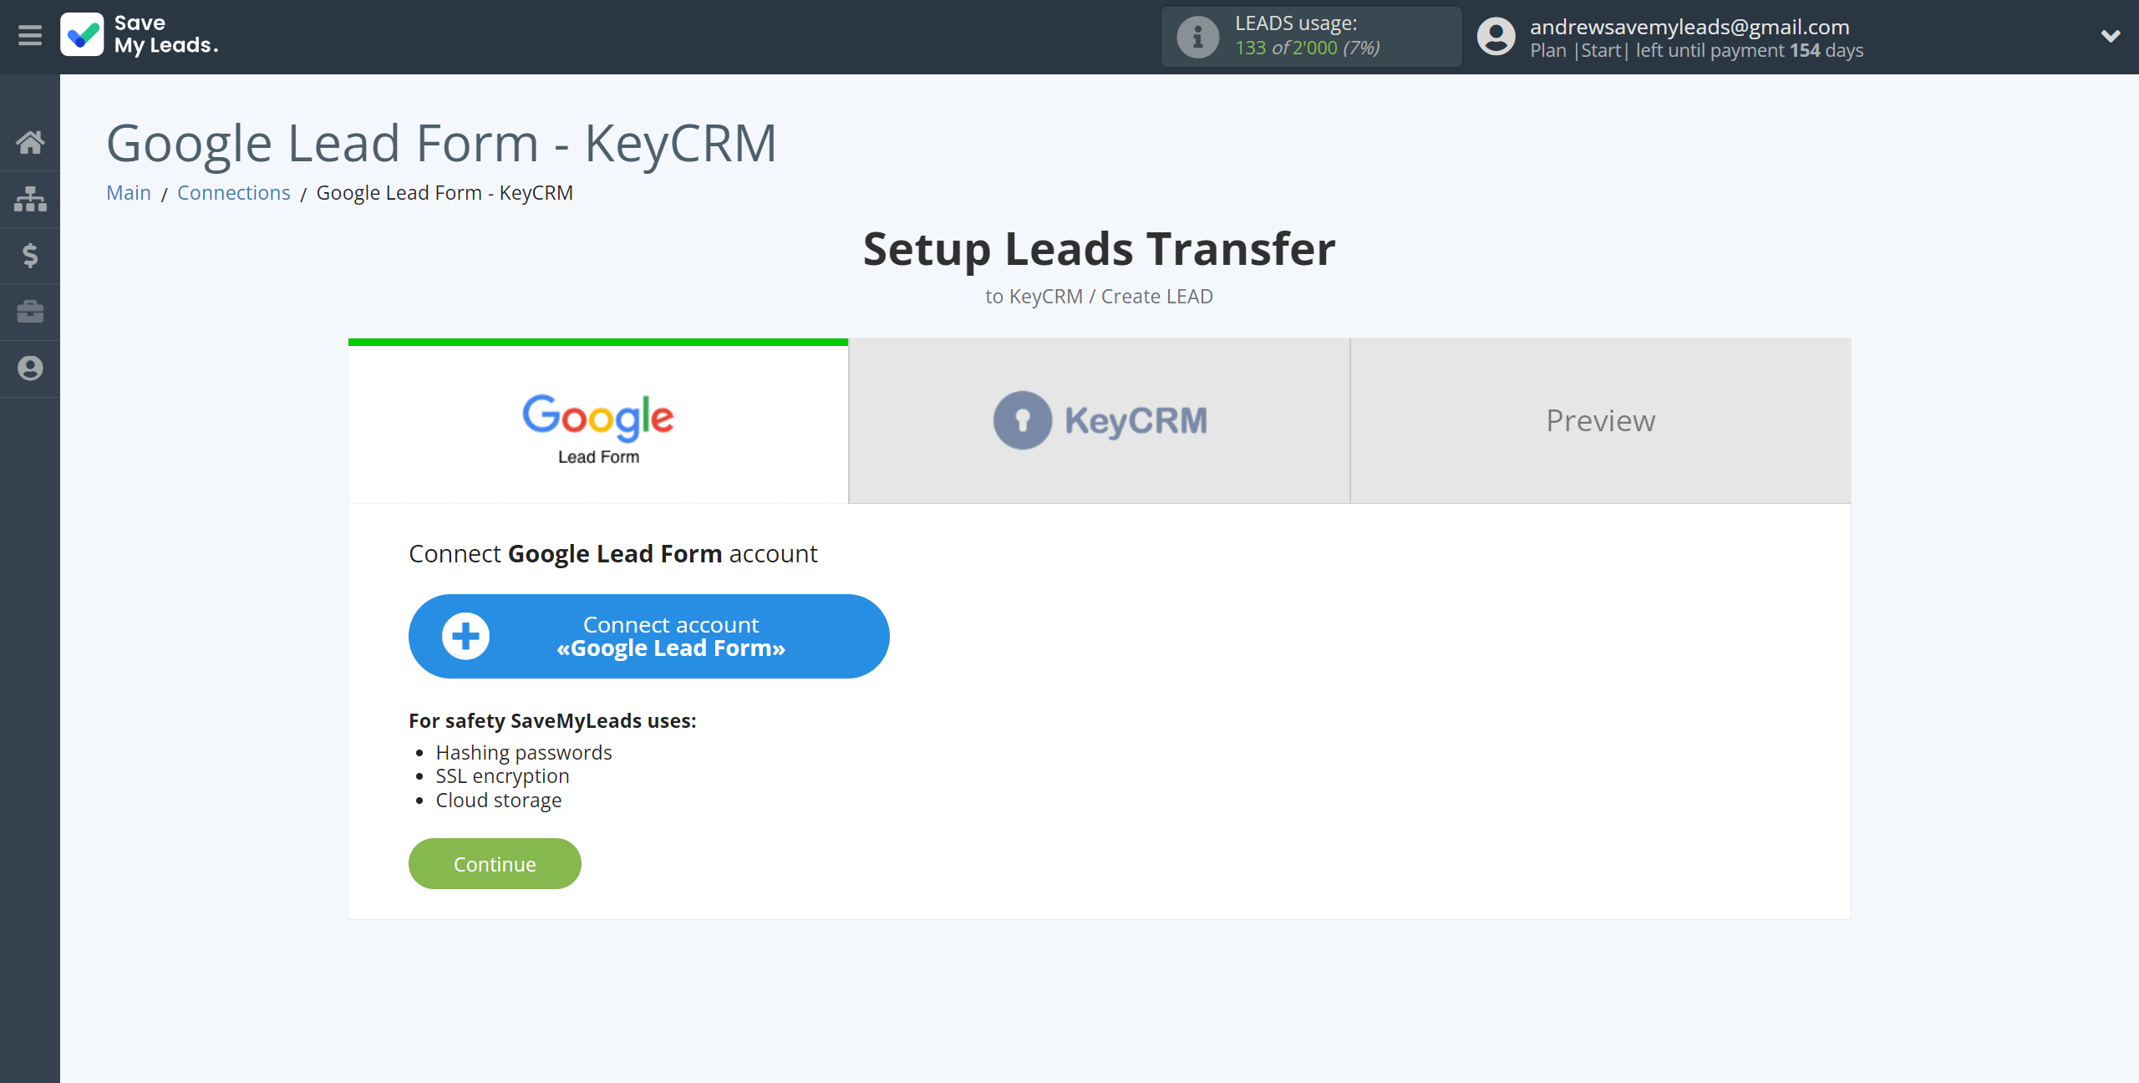Navigate to the Connections breadcrumb link
This screenshot has width=2139, height=1083.
point(232,192)
